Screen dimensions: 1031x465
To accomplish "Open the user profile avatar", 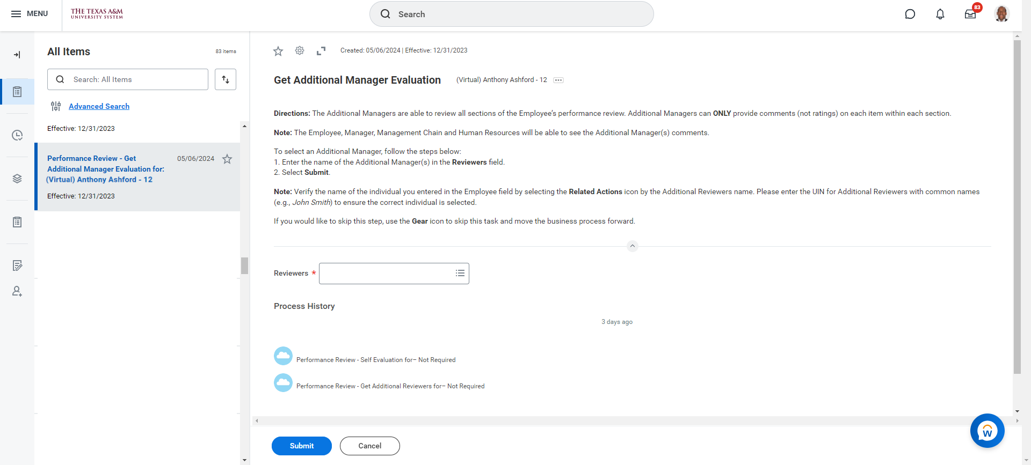I will coord(1001,14).
